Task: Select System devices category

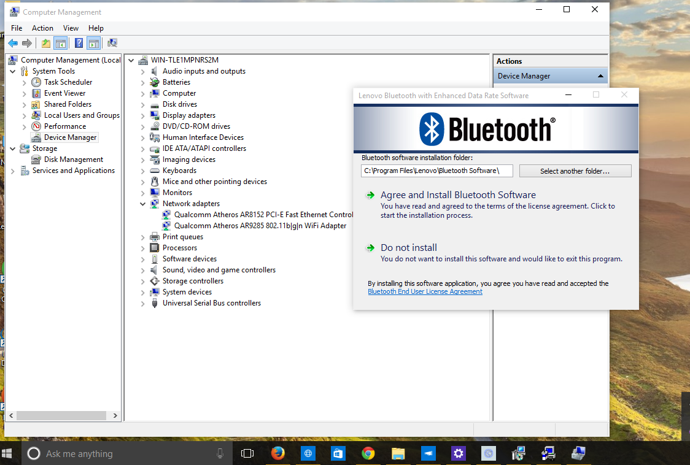Action: click(x=187, y=292)
